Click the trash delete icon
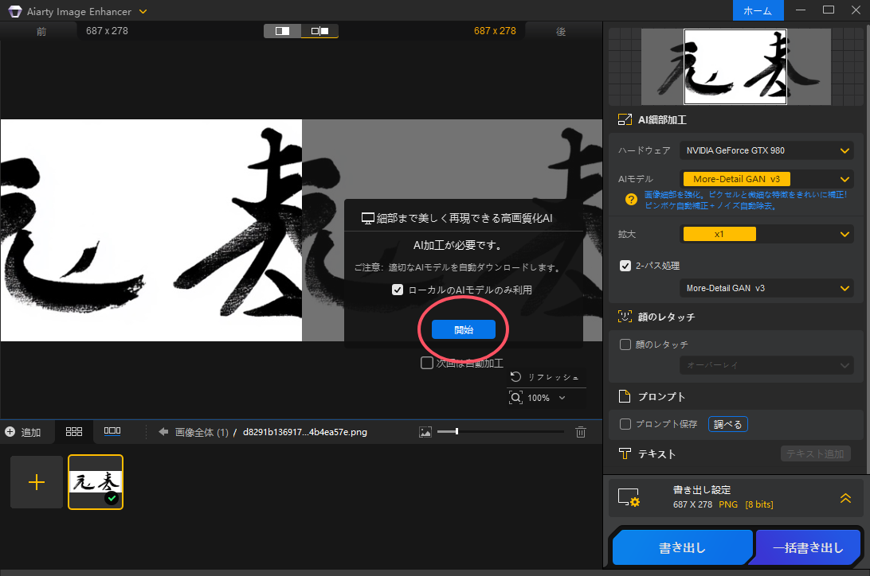This screenshot has height=576, width=870. pos(580,432)
